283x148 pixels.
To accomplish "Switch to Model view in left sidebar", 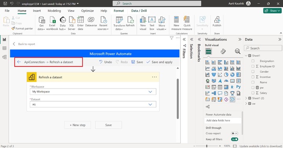I will (x=4, y=57).
